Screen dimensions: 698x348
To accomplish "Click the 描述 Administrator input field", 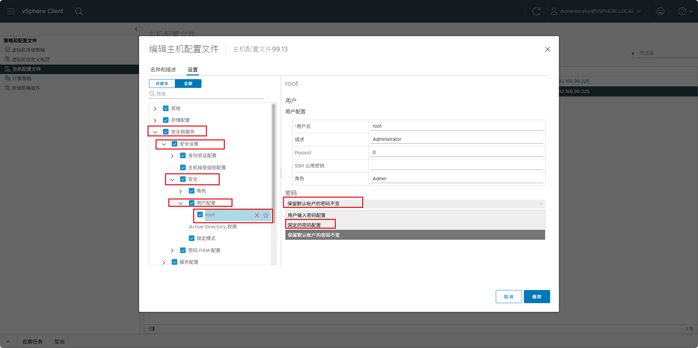I will pos(457,139).
